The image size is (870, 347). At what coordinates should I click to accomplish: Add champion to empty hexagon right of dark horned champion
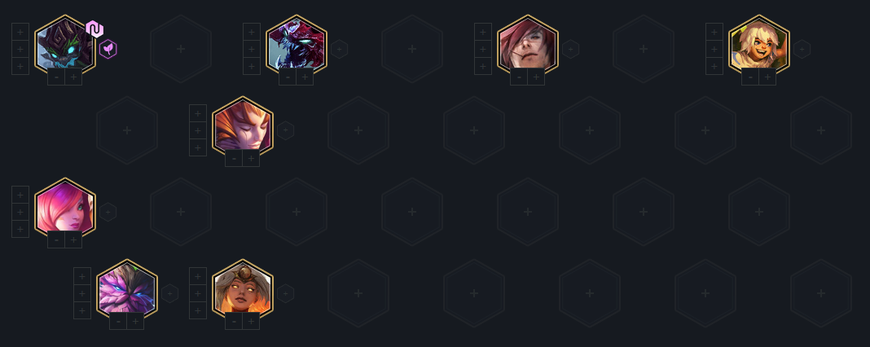[180, 49]
